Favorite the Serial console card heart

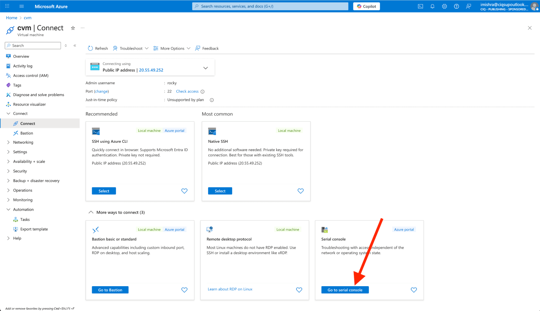[414, 290]
